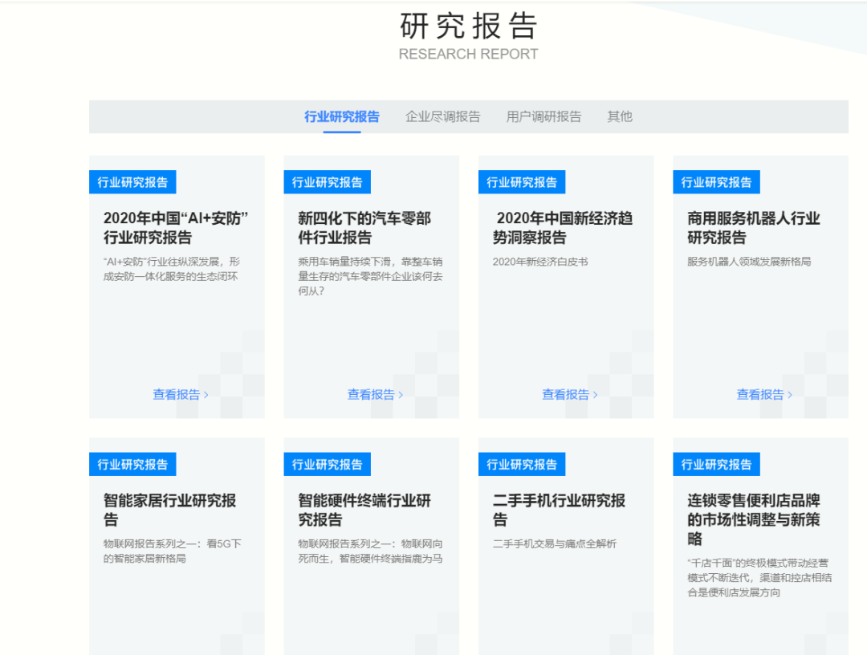The height and width of the screenshot is (655, 867).
Task: Click the 研究报告 page heading
Action: click(468, 26)
